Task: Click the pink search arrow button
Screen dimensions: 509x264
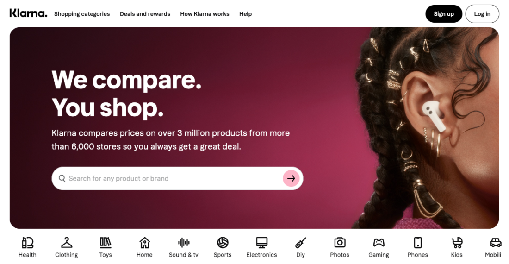Action: point(291,178)
